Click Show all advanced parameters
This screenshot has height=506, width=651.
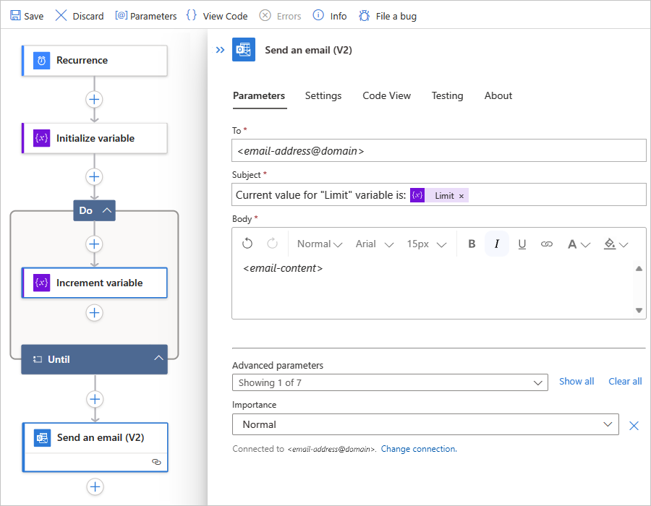576,382
